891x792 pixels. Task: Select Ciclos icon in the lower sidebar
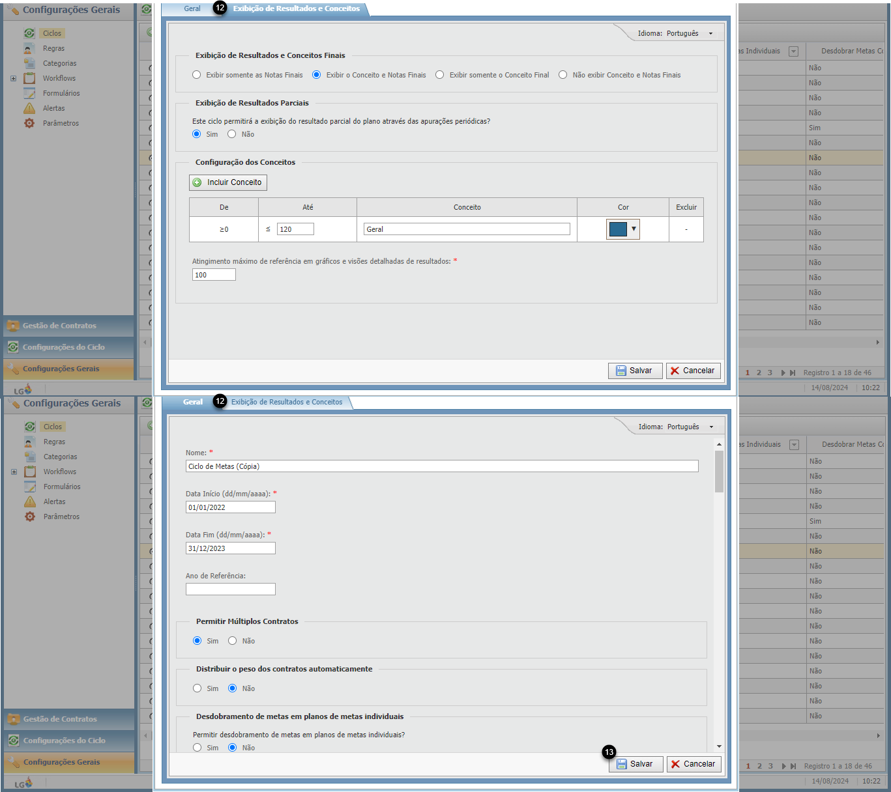[30, 427]
